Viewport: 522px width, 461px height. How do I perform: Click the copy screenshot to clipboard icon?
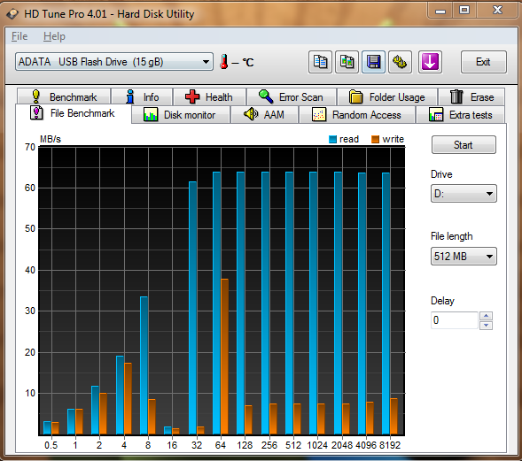(347, 62)
